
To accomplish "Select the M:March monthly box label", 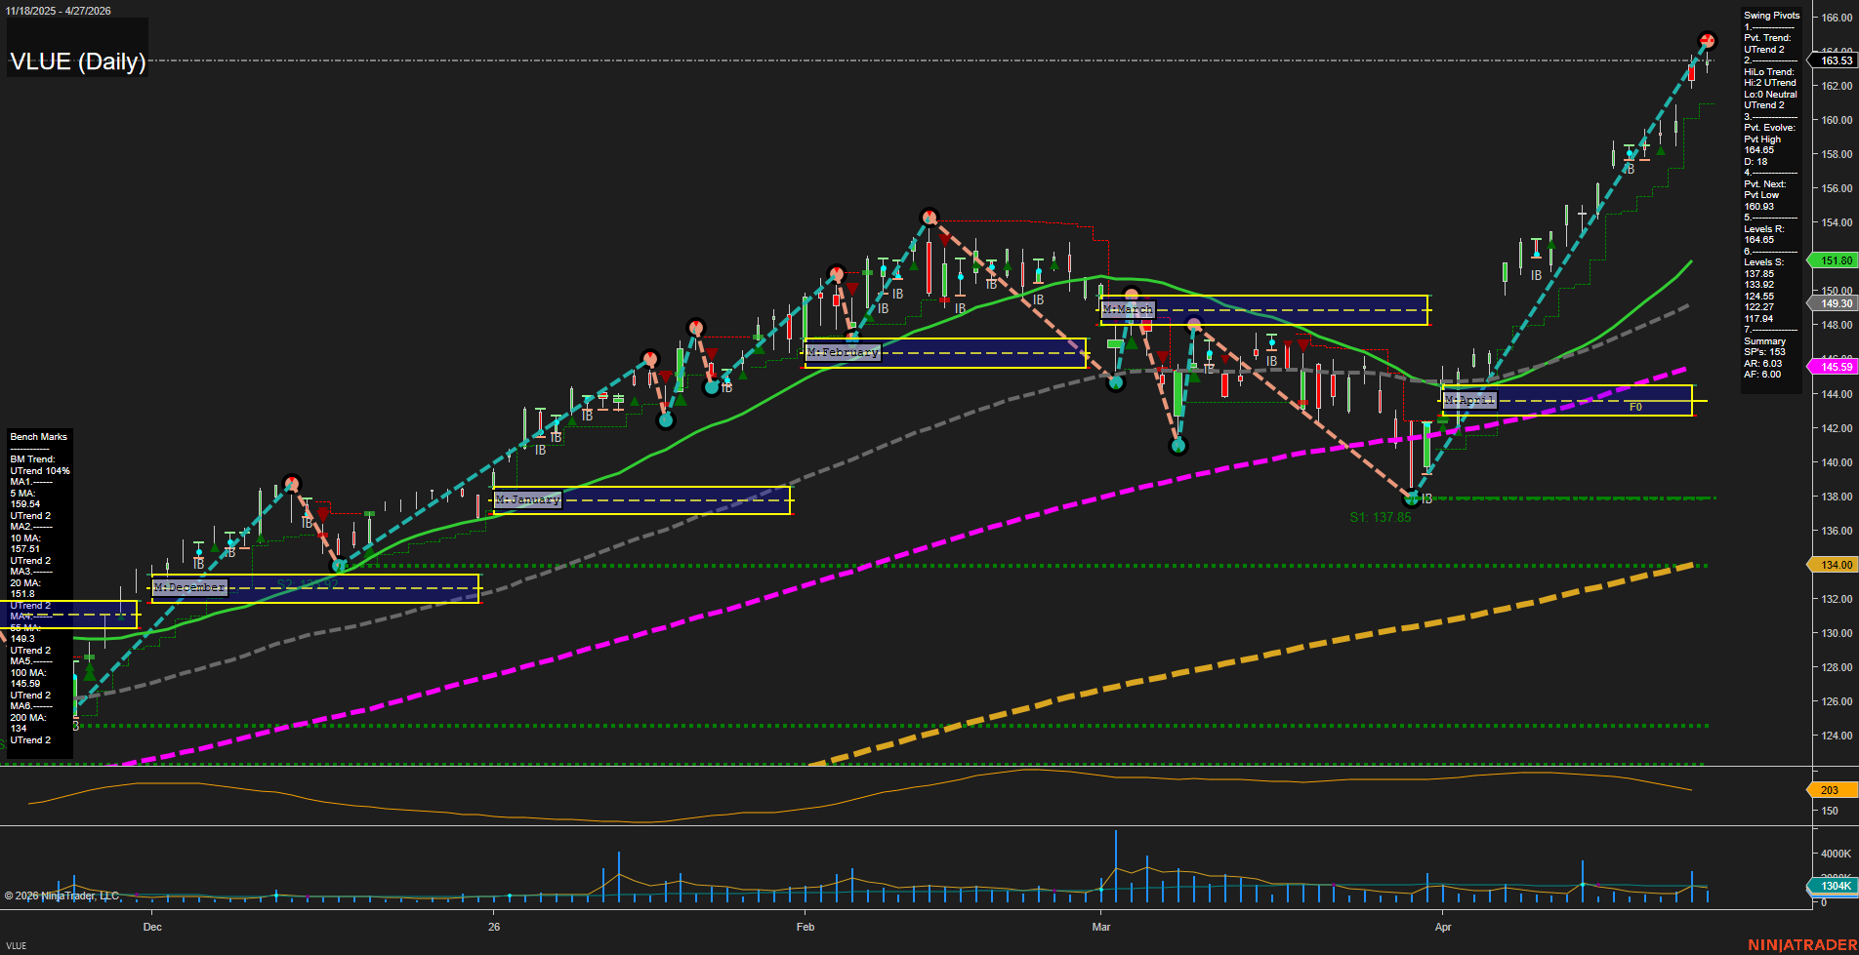I will pos(1128,309).
